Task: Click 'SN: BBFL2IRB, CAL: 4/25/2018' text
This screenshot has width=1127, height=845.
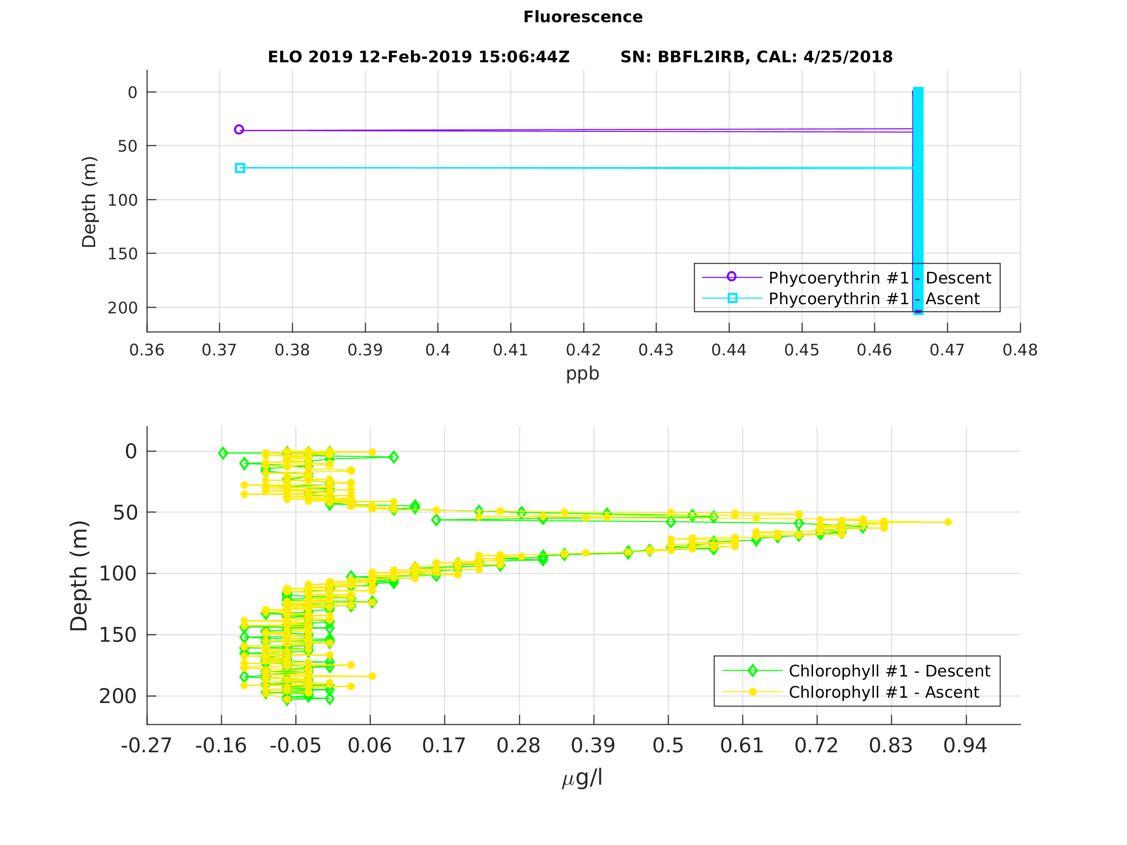Action: pos(756,57)
